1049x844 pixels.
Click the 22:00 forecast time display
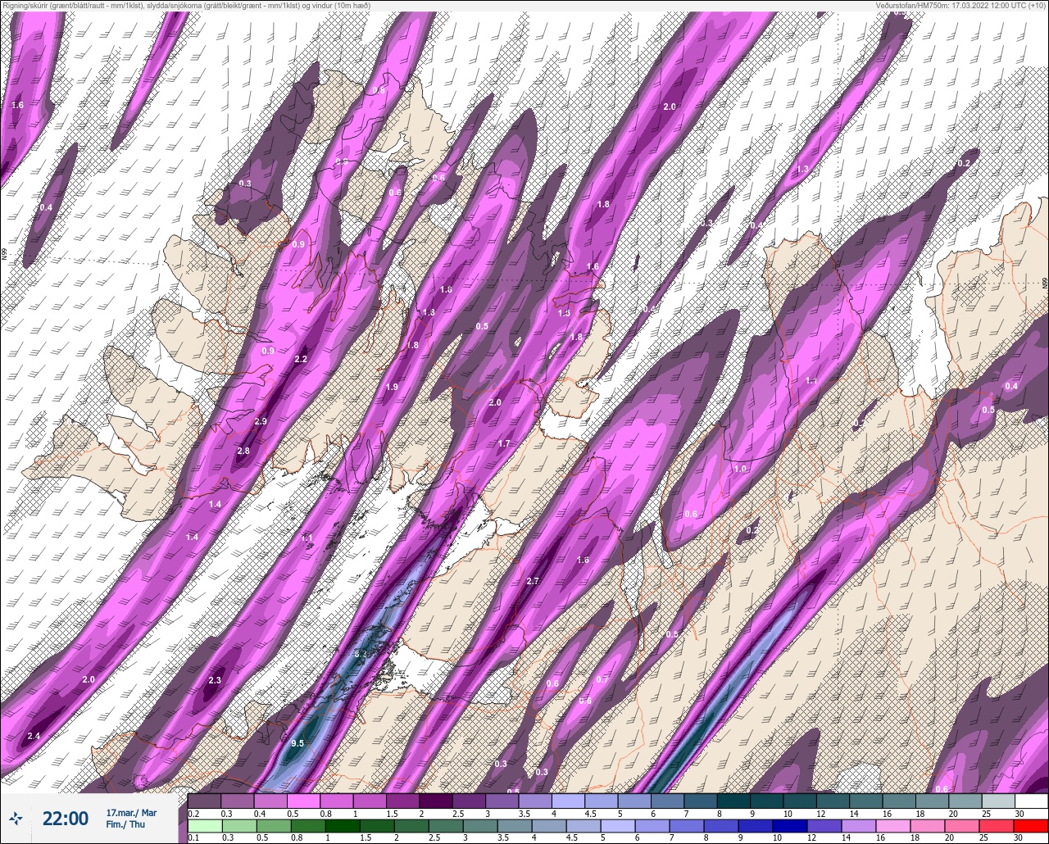65,819
